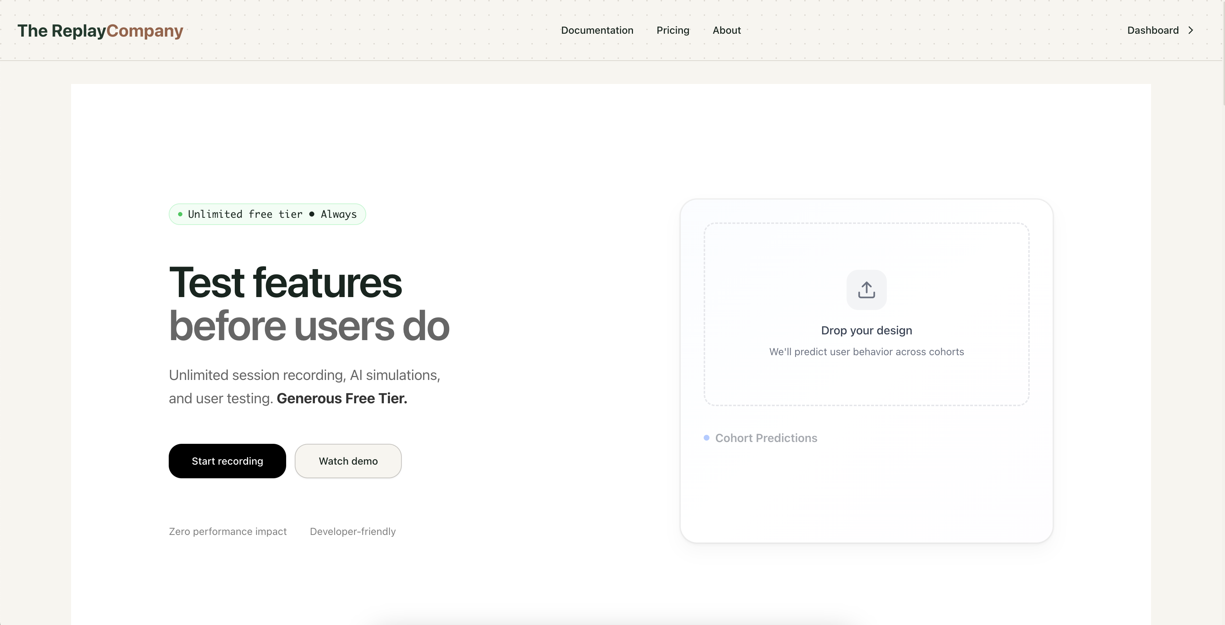Click the blue dot beside Cohort Predictions

pos(706,438)
